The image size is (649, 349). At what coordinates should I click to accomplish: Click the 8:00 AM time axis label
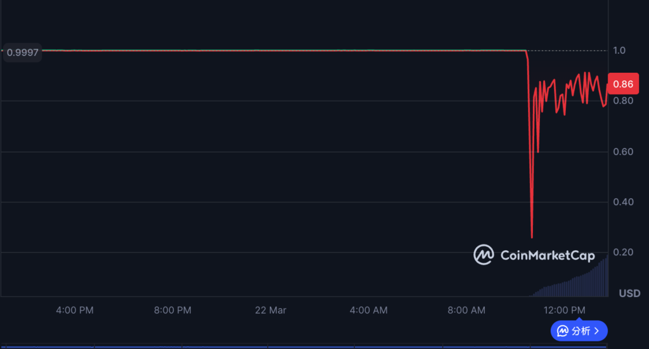pos(466,310)
